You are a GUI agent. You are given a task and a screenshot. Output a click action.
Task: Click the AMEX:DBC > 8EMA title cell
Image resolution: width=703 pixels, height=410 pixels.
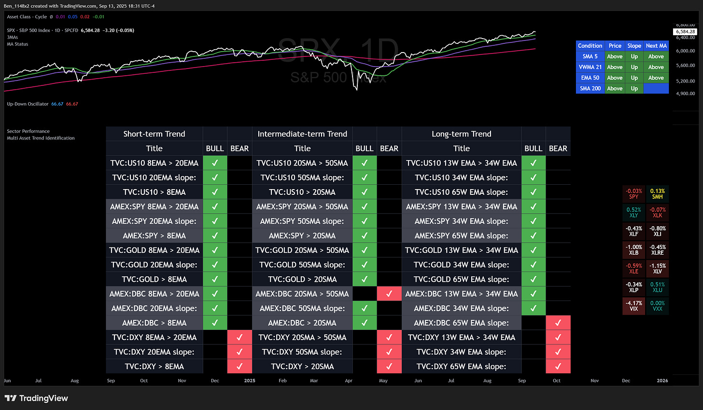[155, 323]
